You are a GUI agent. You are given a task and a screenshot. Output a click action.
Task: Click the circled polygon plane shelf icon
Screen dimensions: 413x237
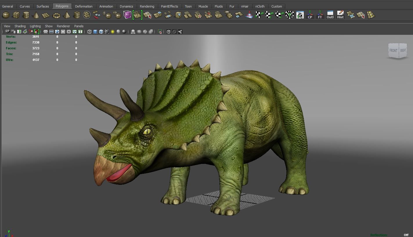click(87, 15)
